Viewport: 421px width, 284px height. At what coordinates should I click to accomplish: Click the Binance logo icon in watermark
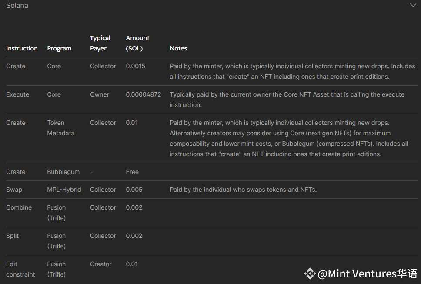point(310,274)
